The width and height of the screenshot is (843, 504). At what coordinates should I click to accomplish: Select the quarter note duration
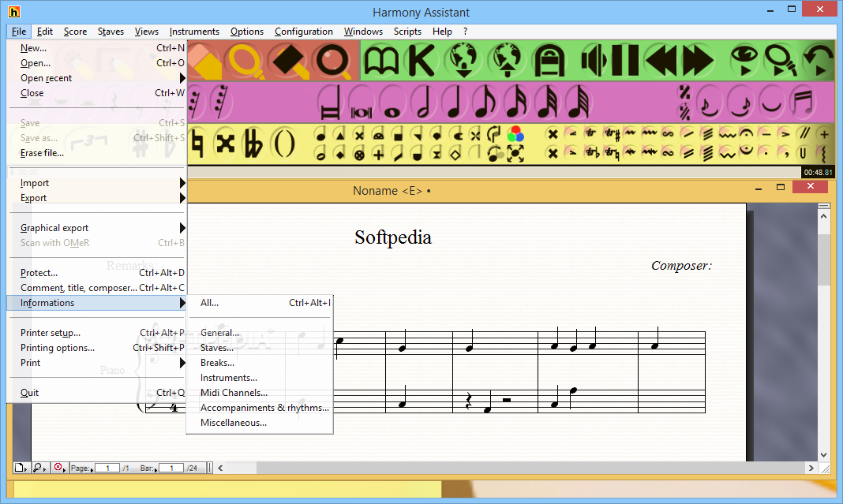click(x=455, y=103)
